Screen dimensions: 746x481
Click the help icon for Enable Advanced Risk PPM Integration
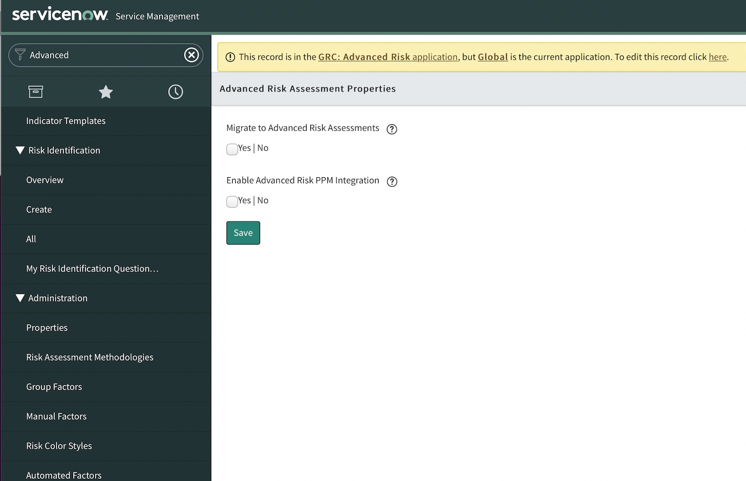[x=391, y=181]
